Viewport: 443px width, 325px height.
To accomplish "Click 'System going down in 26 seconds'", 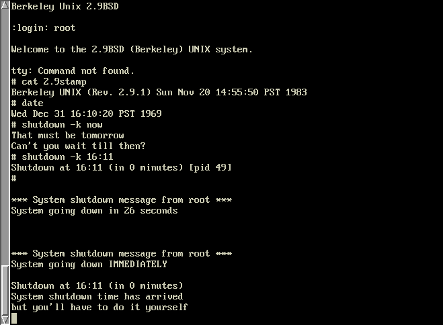I will 94,210.
